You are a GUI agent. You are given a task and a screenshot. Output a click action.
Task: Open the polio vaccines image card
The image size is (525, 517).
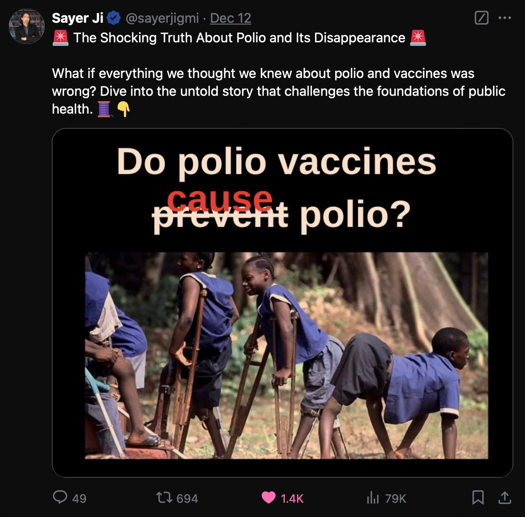click(282, 303)
